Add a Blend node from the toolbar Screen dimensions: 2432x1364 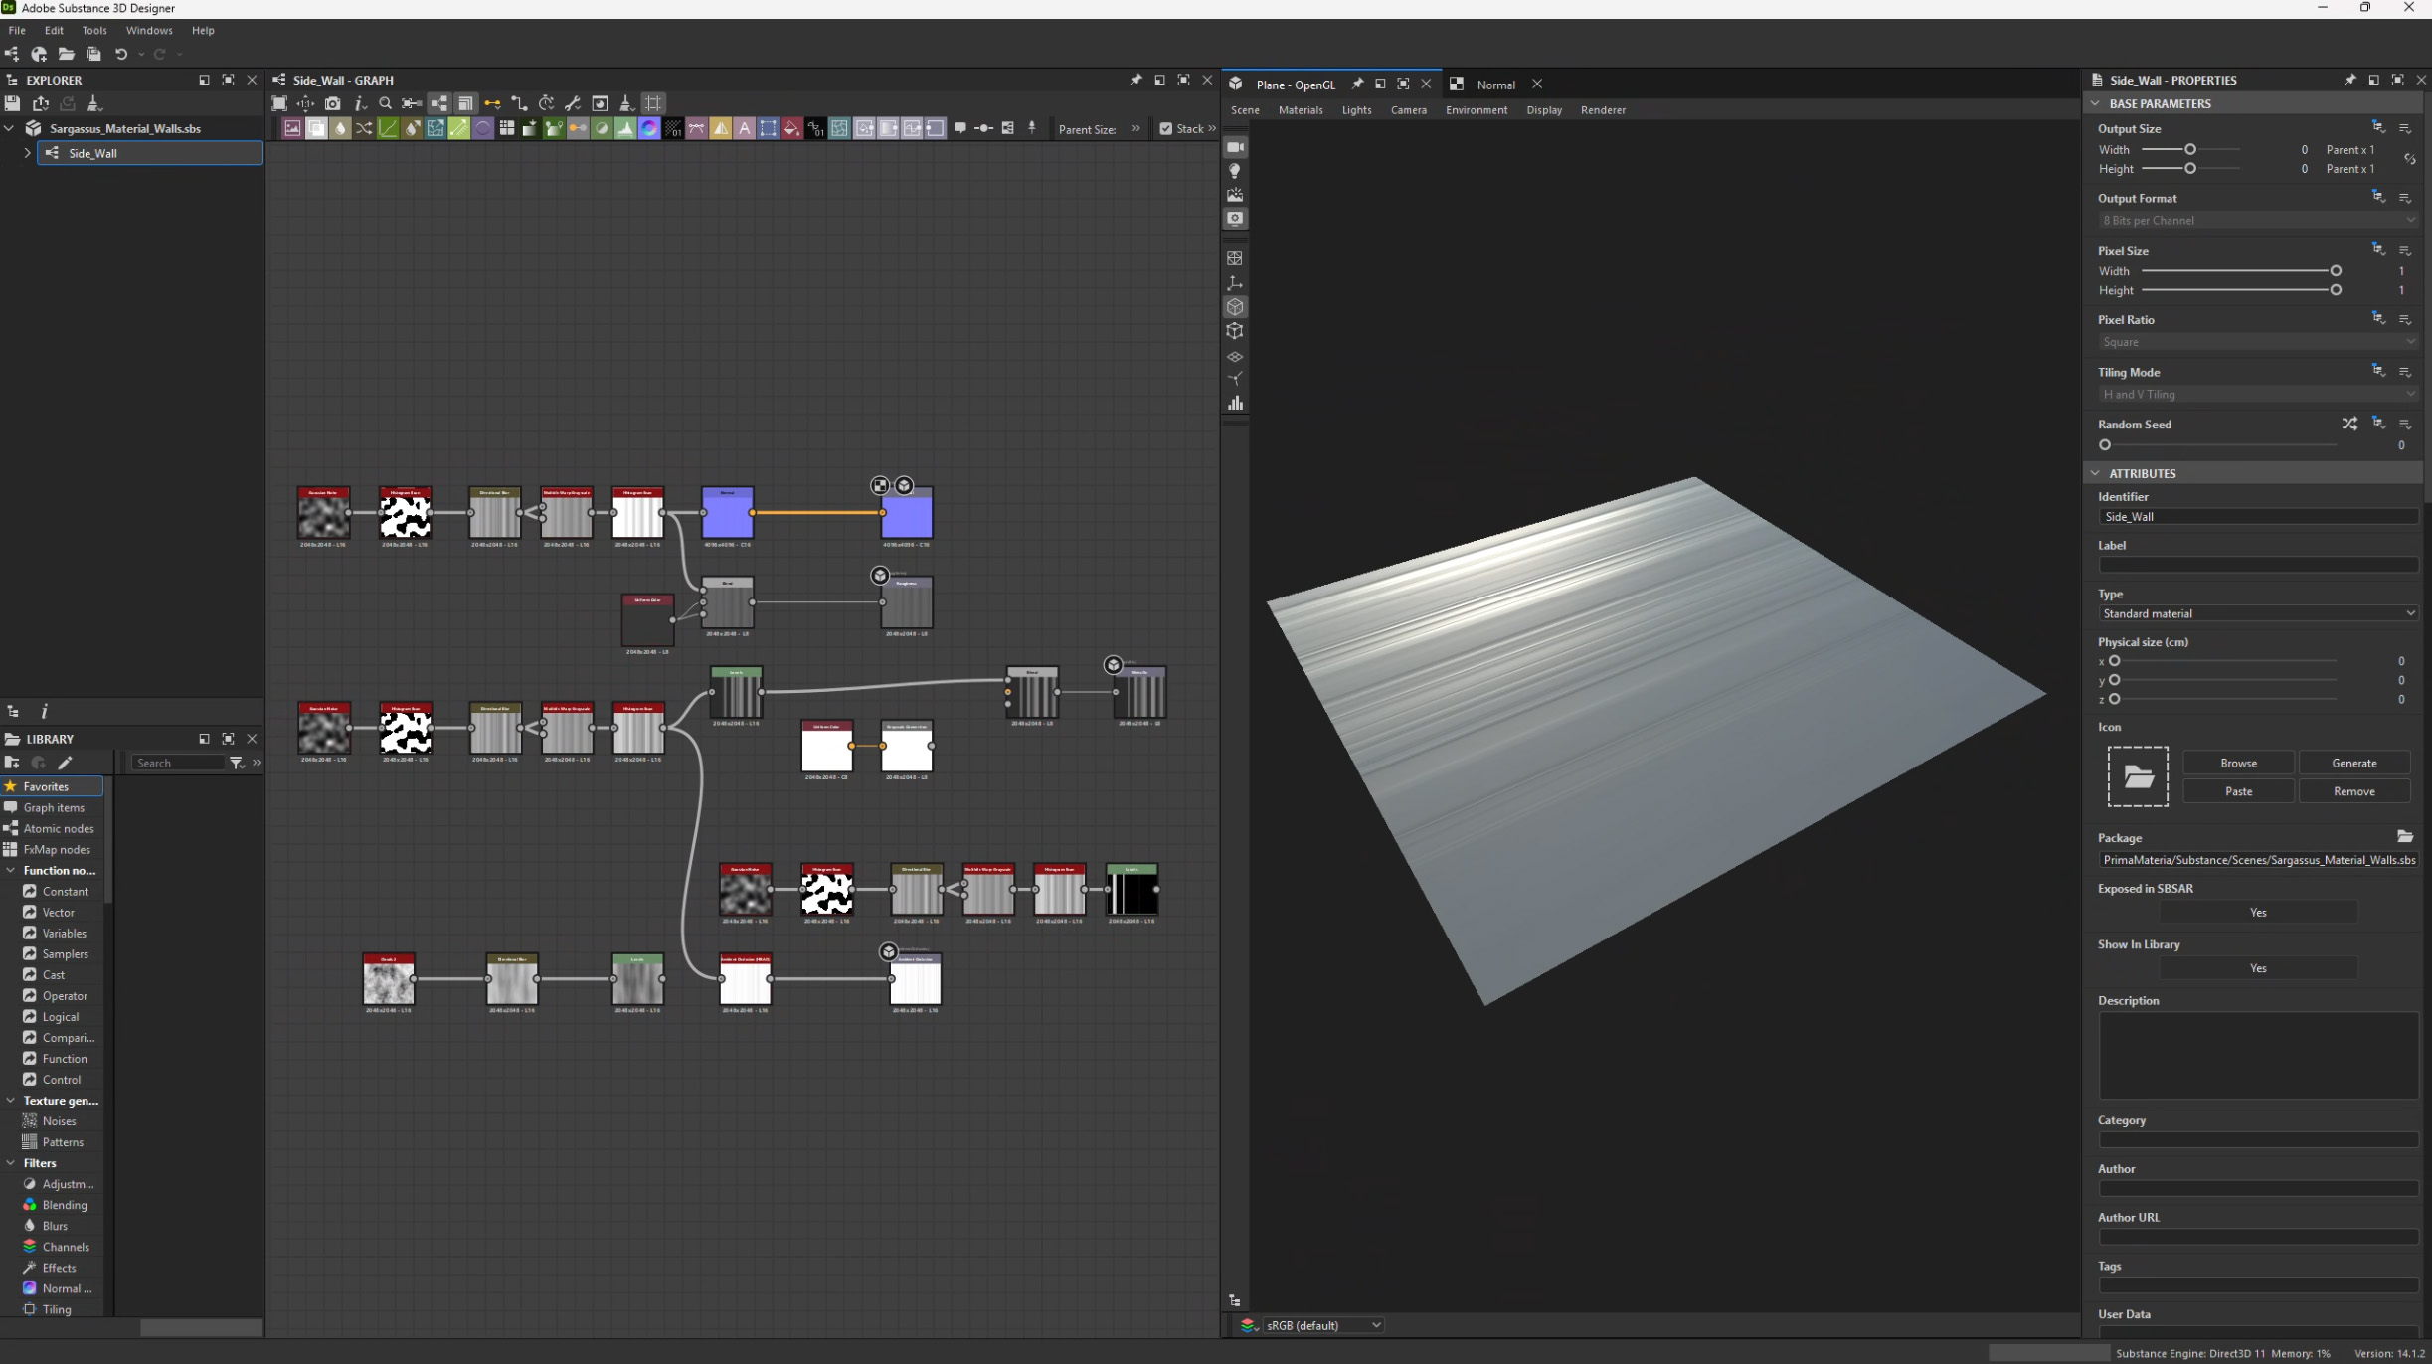tap(316, 128)
